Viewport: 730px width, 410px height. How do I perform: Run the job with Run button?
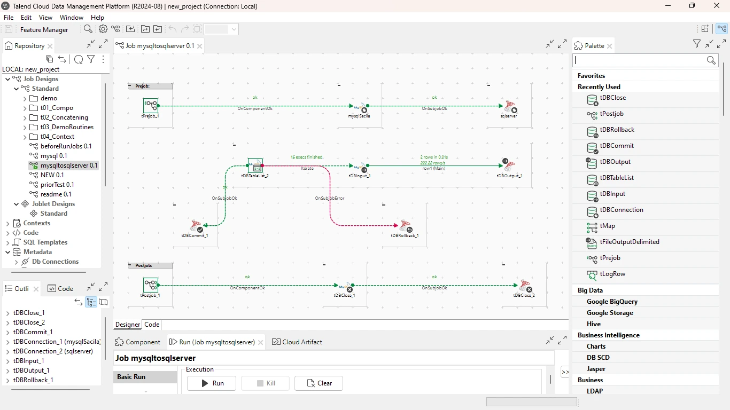(x=212, y=383)
